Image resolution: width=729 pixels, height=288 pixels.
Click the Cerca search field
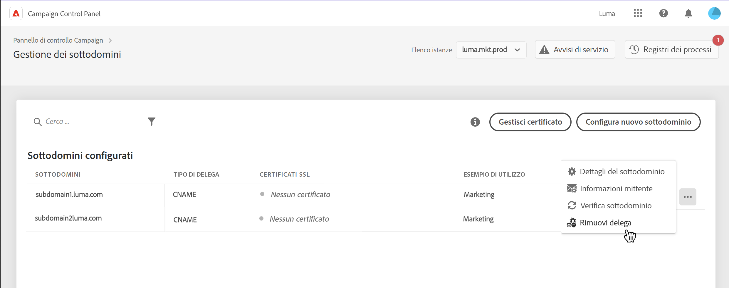click(88, 122)
